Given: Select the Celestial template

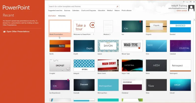Looking at the screenshot, I should coord(180,46).
